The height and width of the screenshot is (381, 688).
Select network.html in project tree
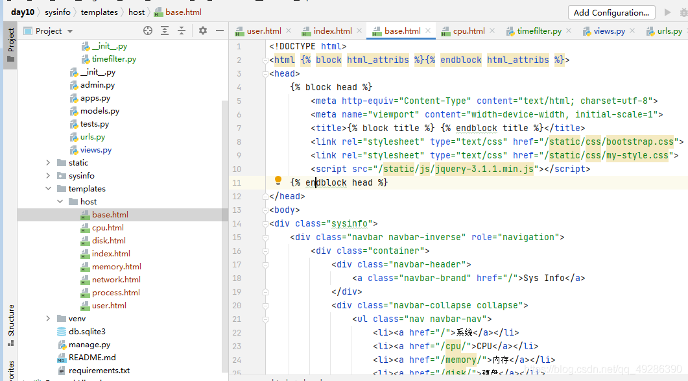116,280
